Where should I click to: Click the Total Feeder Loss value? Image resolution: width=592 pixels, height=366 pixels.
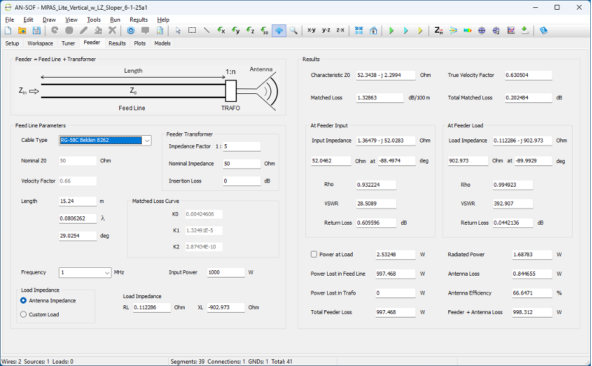click(395, 313)
